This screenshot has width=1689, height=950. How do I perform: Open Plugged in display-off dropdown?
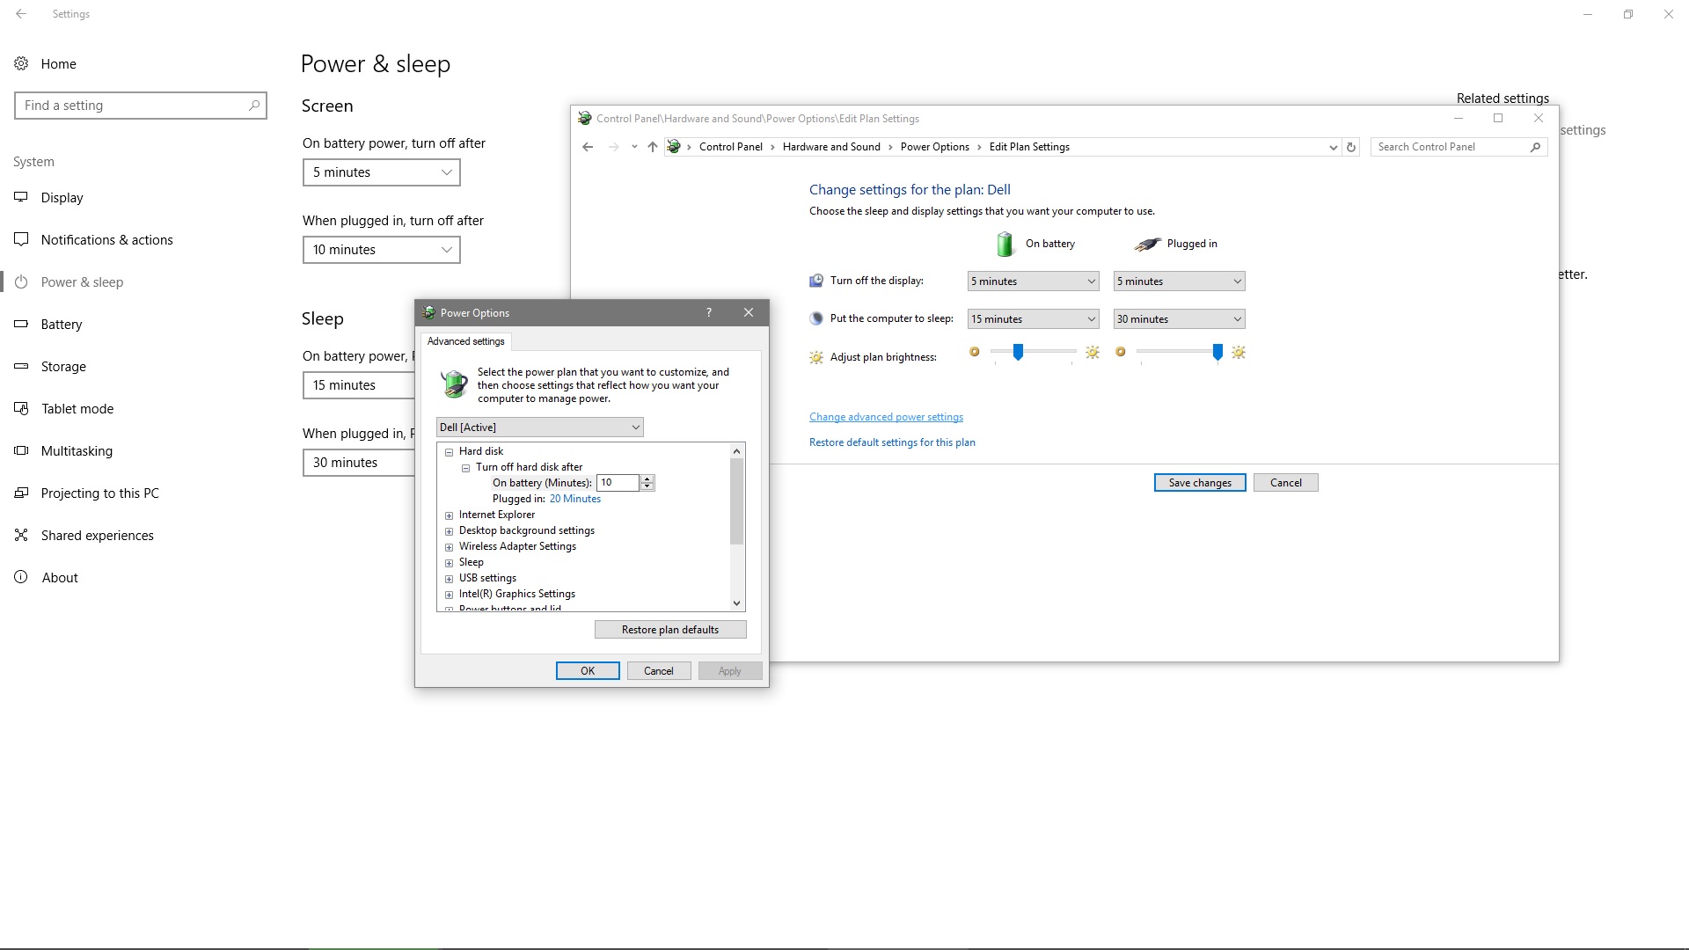point(1179,281)
